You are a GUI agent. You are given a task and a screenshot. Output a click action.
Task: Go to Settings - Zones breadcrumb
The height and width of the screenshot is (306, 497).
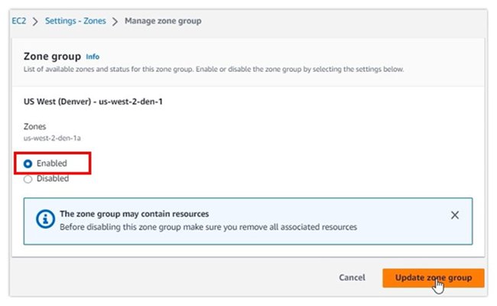74,21
